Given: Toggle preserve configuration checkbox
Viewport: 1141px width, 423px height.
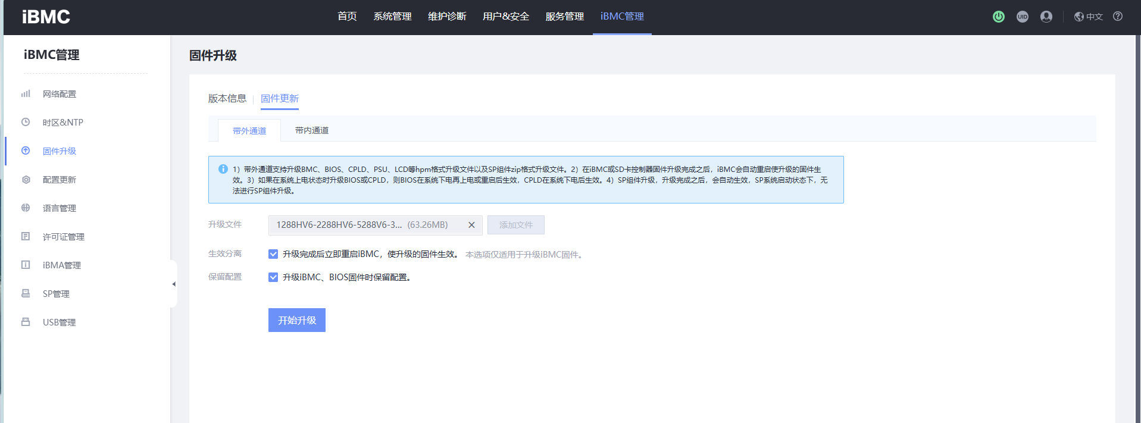Looking at the screenshot, I should pos(273,277).
